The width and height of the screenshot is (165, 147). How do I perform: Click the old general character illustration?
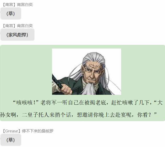pos(87,72)
